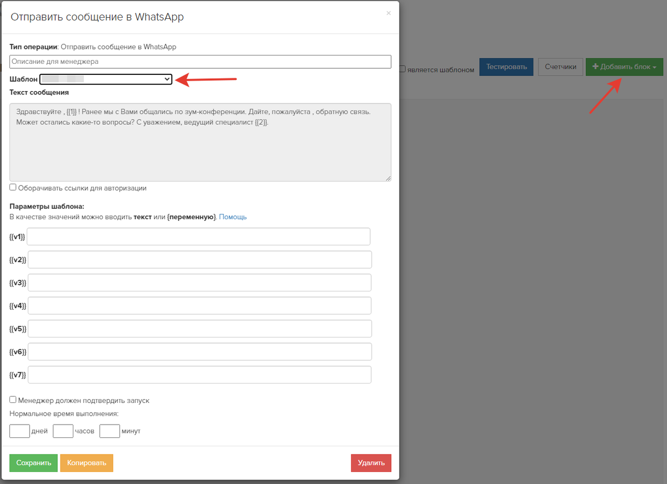Open the Шаблон template dropdown

pos(106,79)
